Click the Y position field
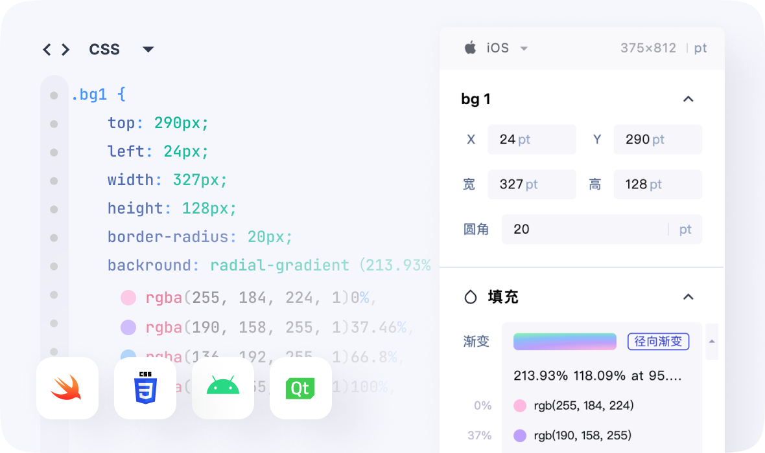Viewport: 765px width, 453px height. coord(657,140)
